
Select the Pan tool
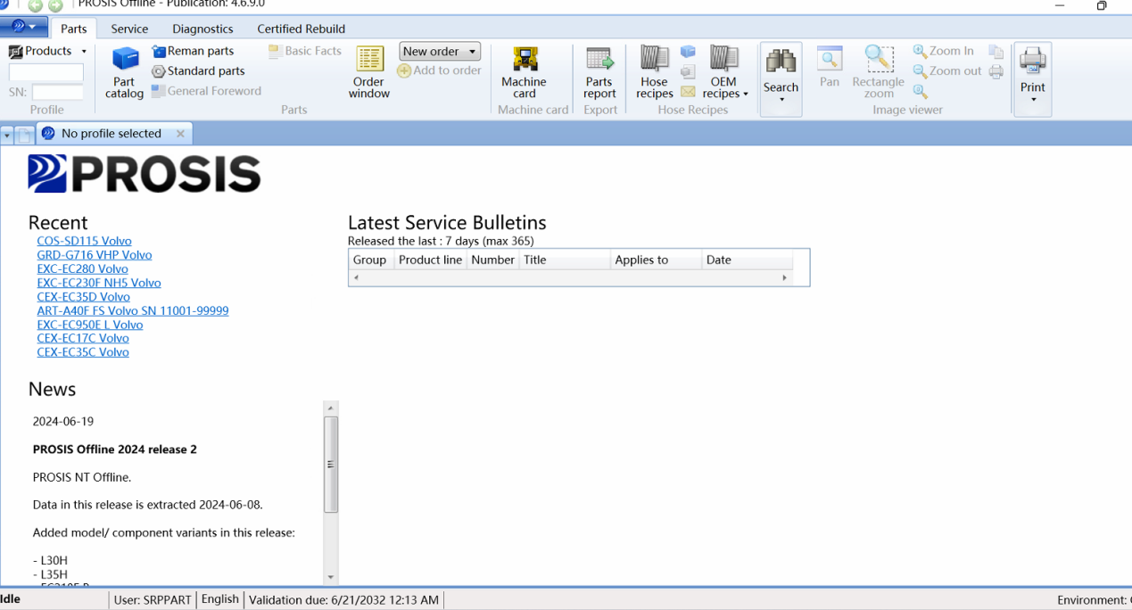(830, 68)
